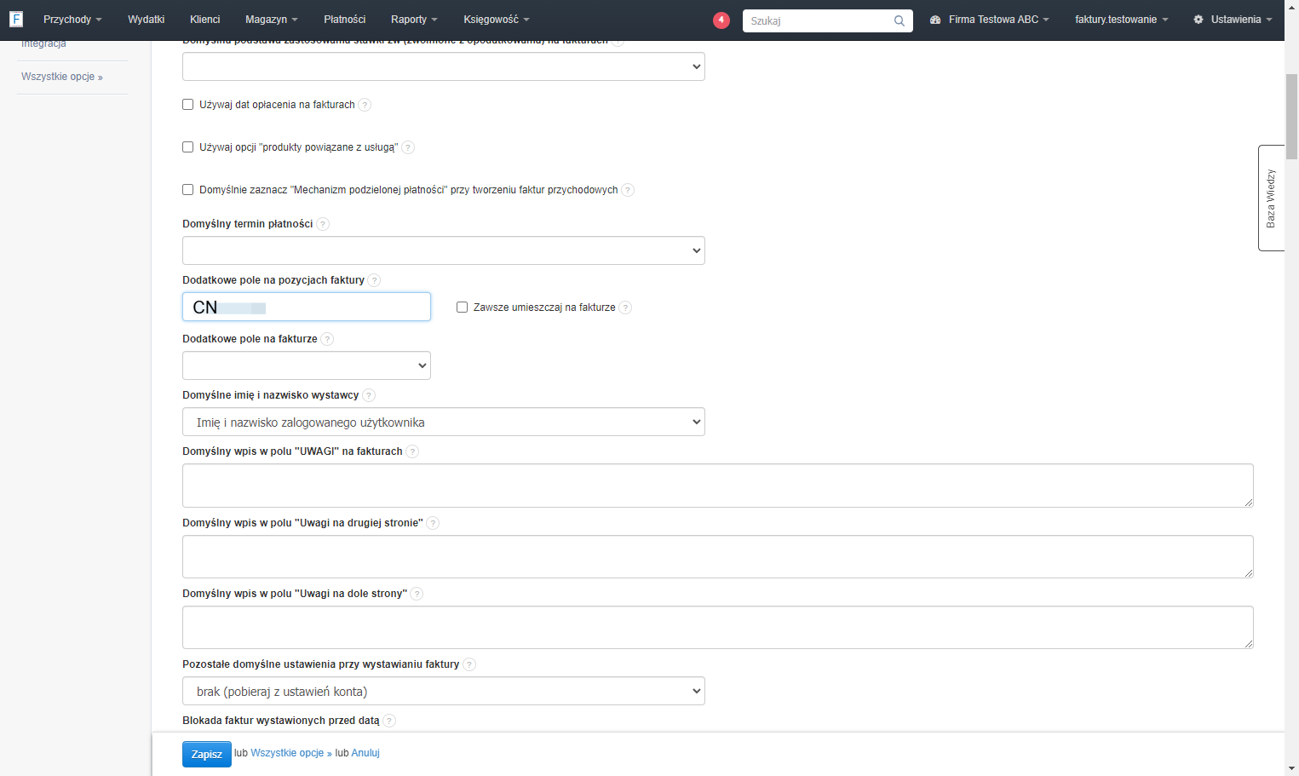Go to the Wydatki menu item
1299x776 pixels.
[x=147, y=20]
